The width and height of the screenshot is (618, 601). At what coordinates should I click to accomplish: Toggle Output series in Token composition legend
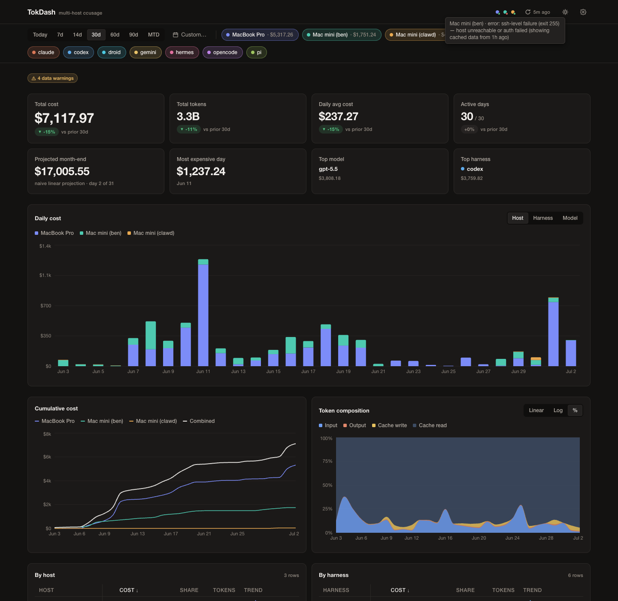point(354,425)
